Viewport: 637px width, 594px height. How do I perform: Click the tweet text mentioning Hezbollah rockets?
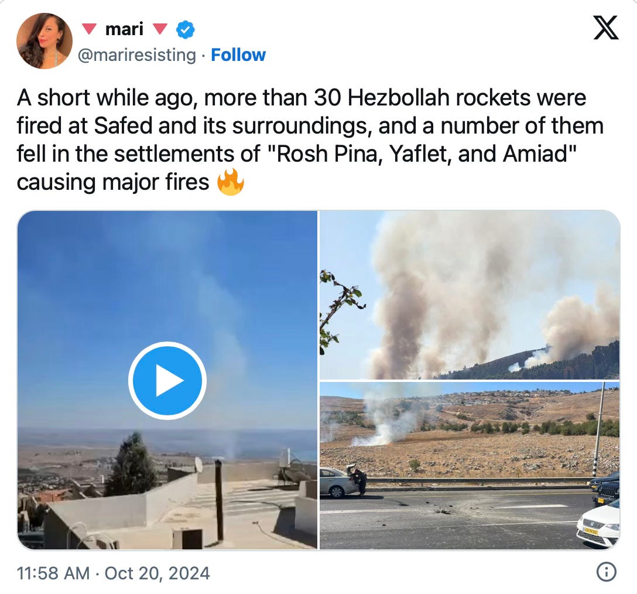(x=310, y=139)
